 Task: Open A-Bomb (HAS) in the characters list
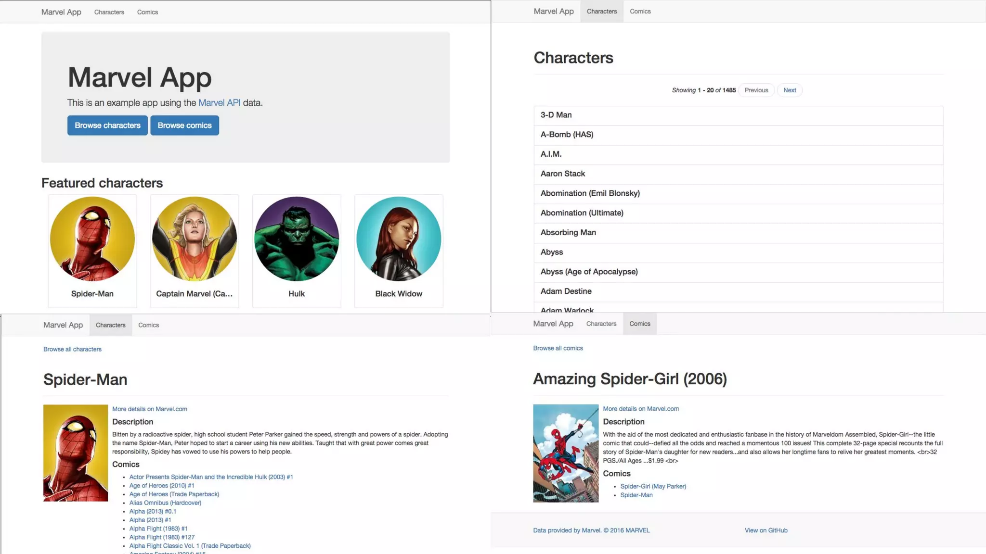567,135
